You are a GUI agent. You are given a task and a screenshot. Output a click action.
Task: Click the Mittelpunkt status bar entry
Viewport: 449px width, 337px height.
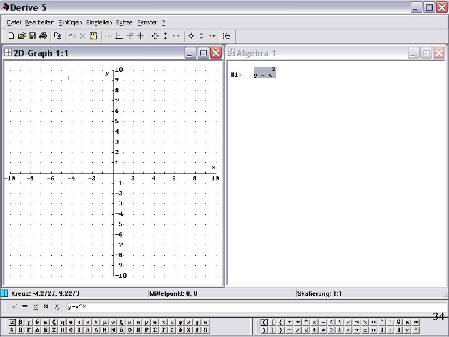173,294
